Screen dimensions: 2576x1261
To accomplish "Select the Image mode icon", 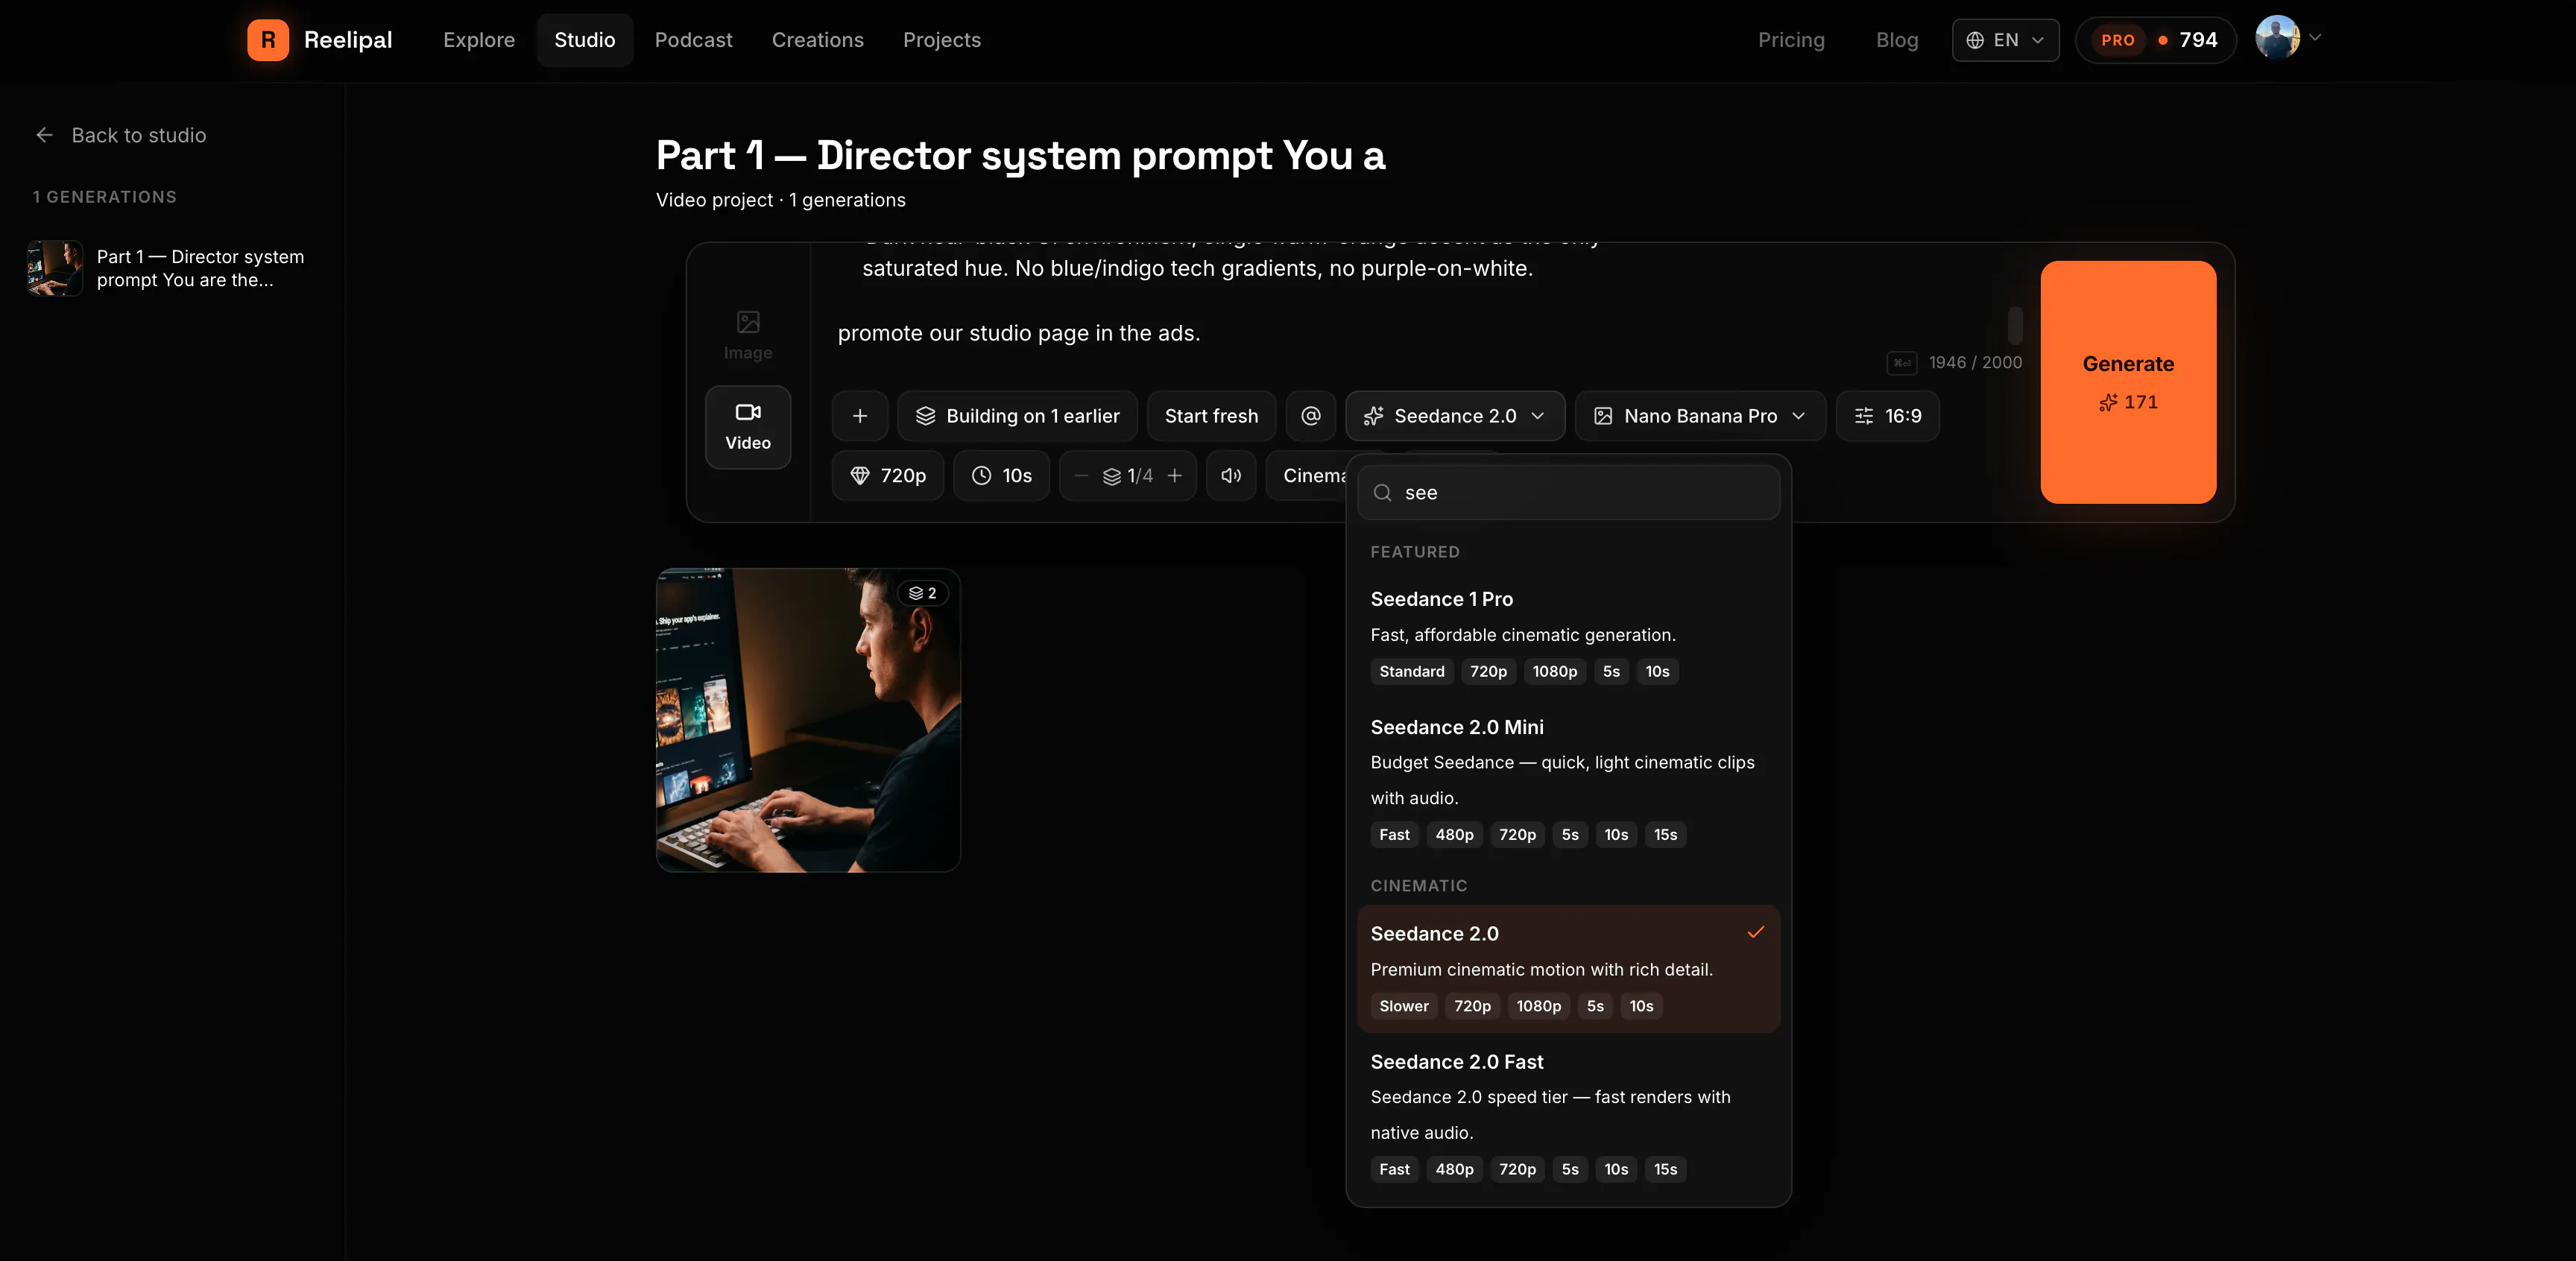I will coord(748,335).
